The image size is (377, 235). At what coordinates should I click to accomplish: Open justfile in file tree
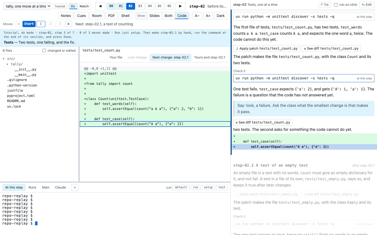15,91
